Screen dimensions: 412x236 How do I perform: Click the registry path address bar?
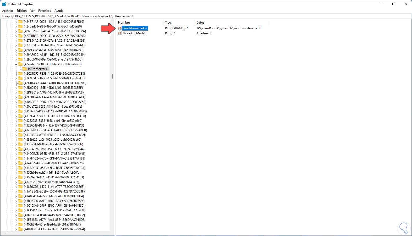[206, 16]
